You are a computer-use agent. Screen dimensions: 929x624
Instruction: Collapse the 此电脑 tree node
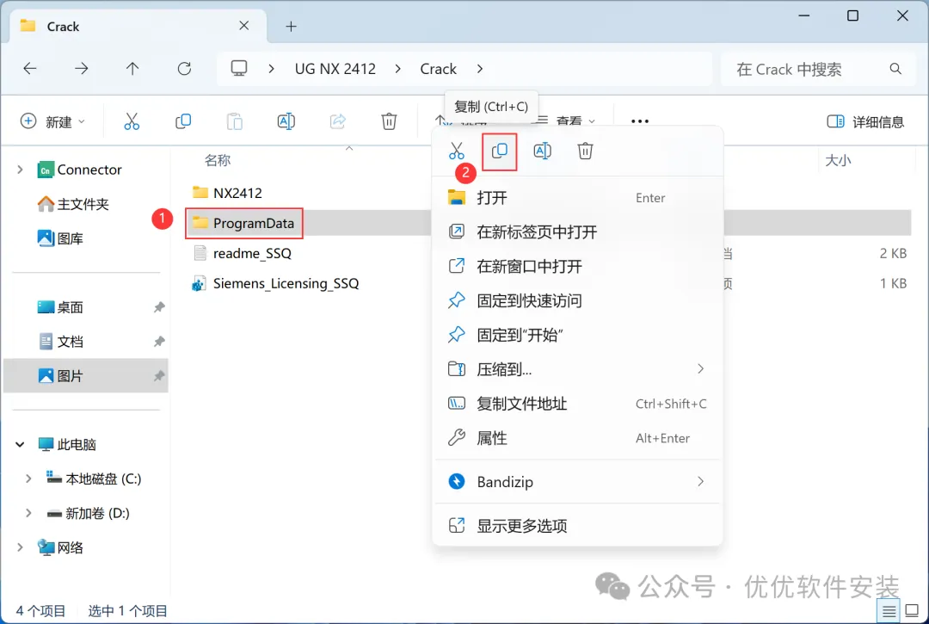point(20,444)
